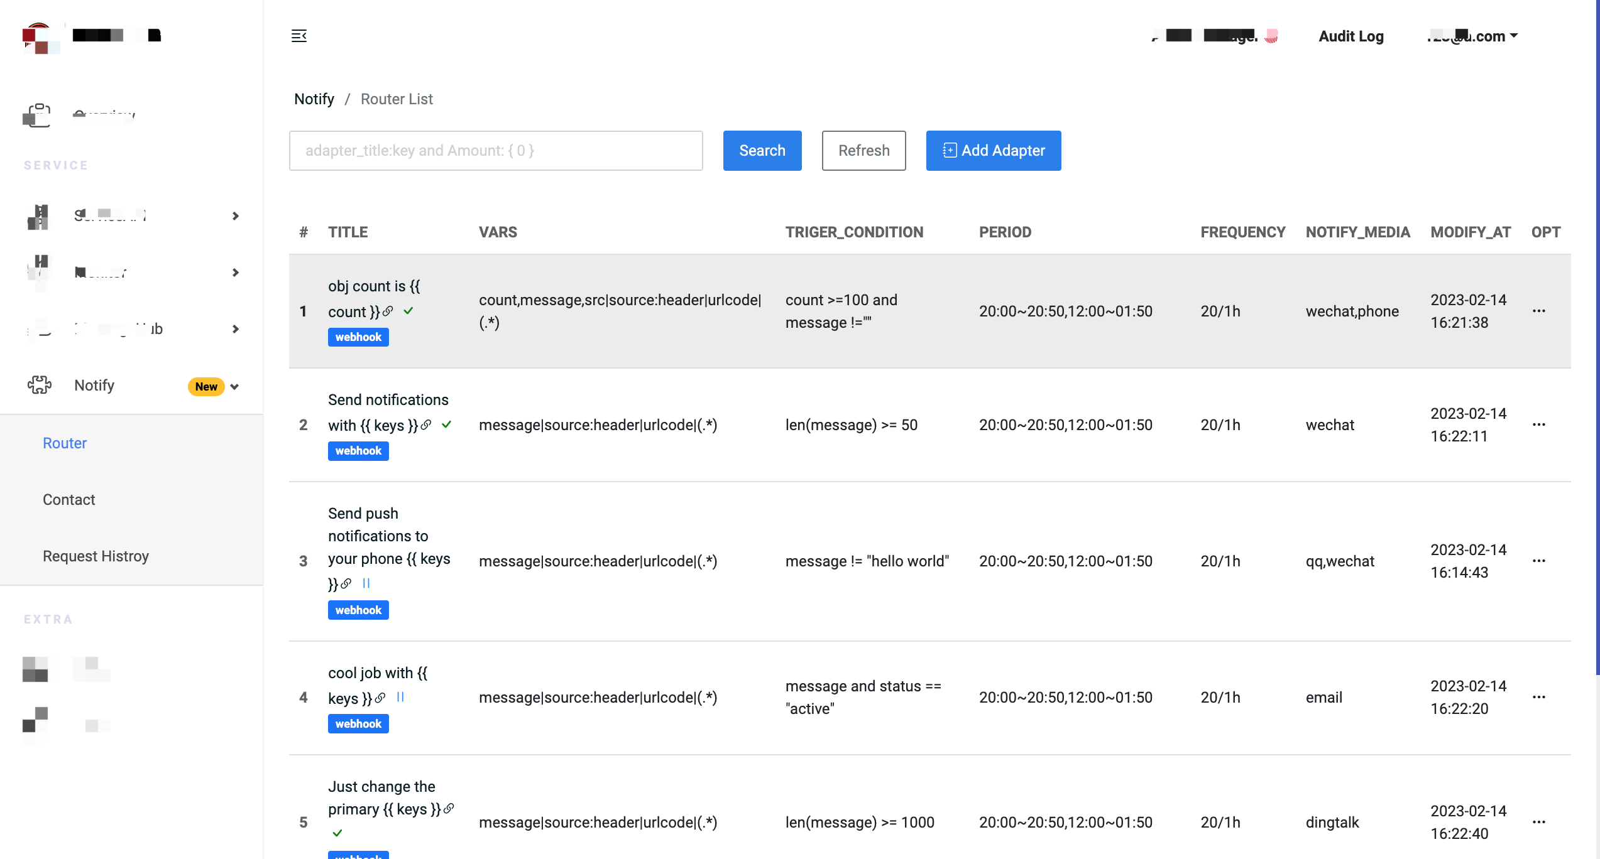
Task: Open options menu for row 3
Action: pyautogui.click(x=1539, y=561)
